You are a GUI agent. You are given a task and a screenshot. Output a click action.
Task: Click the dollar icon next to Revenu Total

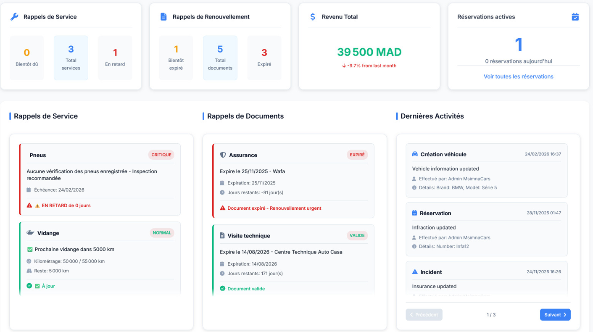tap(313, 17)
